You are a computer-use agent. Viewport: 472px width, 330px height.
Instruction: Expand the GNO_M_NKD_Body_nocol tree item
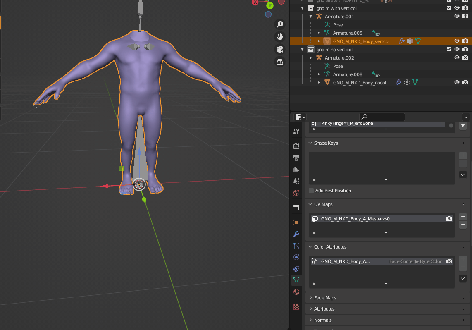[x=319, y=82]
